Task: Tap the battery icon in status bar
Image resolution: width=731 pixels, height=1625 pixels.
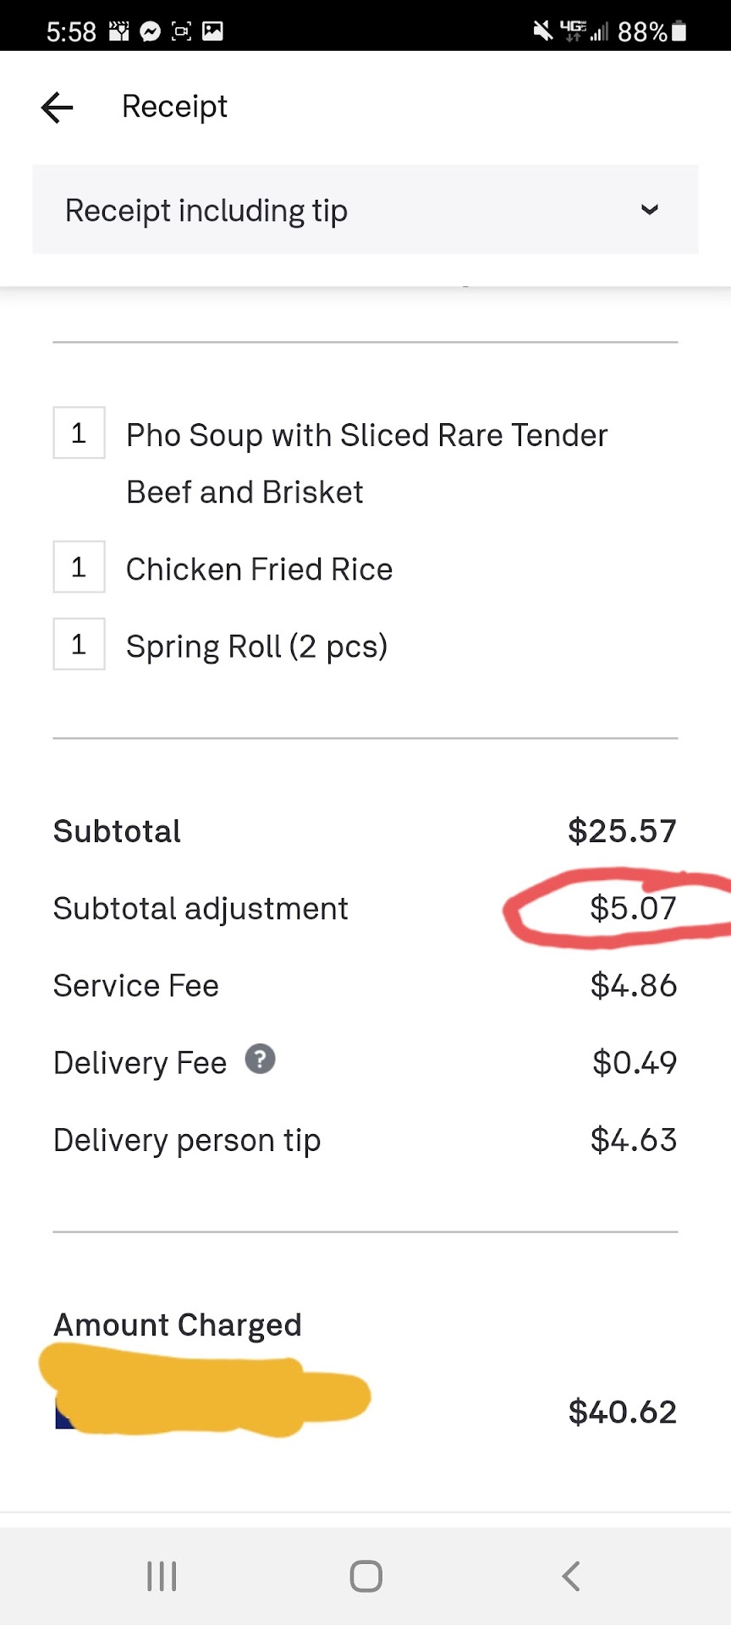Action: (679, 31)
